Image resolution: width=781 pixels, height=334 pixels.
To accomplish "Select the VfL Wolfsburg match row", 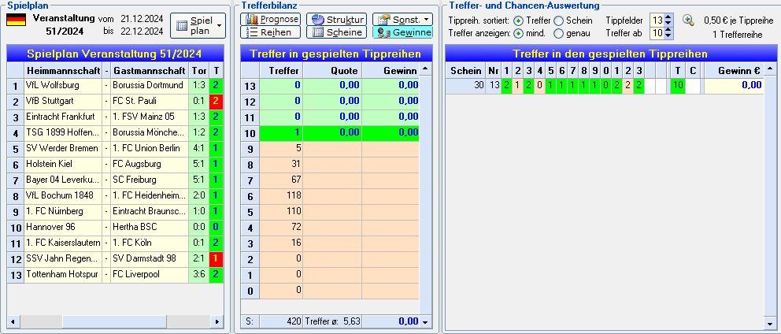I will (115, 85).
